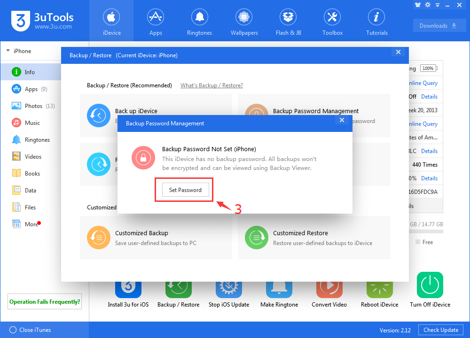
Task: Click the 'Customized Backup' title text
Action: (141, 233)
